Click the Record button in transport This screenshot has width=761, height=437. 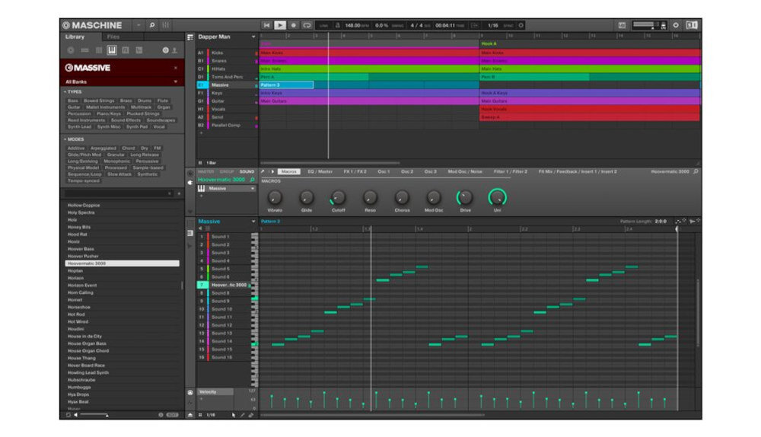pos(293,25)
